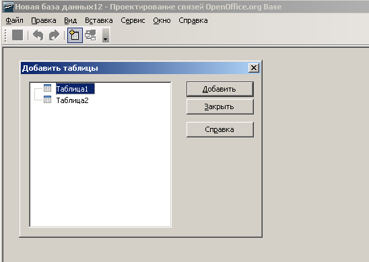Screen dimensions: 369x262
Task: Open the Окно menu
Action: (162, 20)
